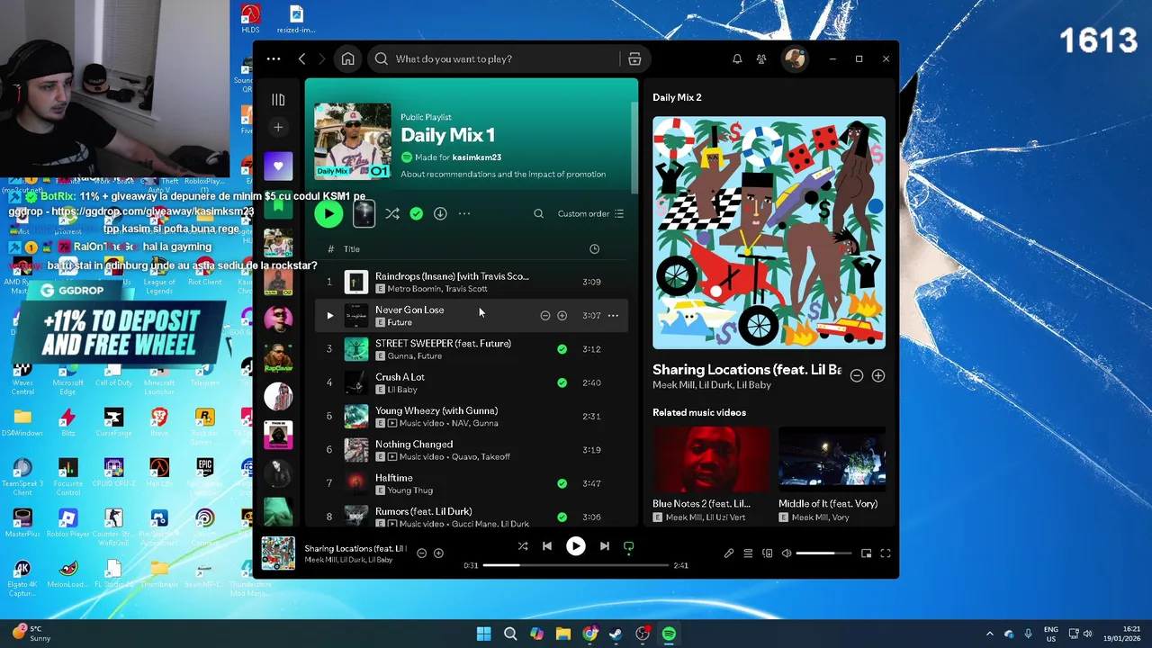
Task: Click the duration clock column header
Action: (x=594, y=249)
